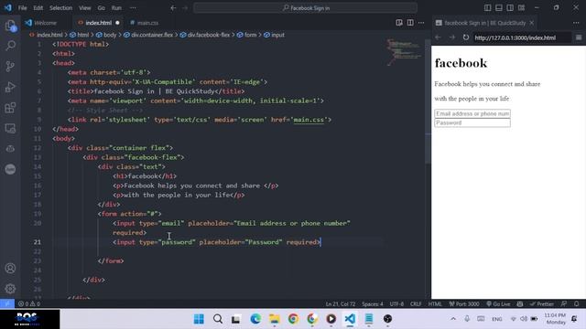Open the Manage gear menu

click(10, 289)
